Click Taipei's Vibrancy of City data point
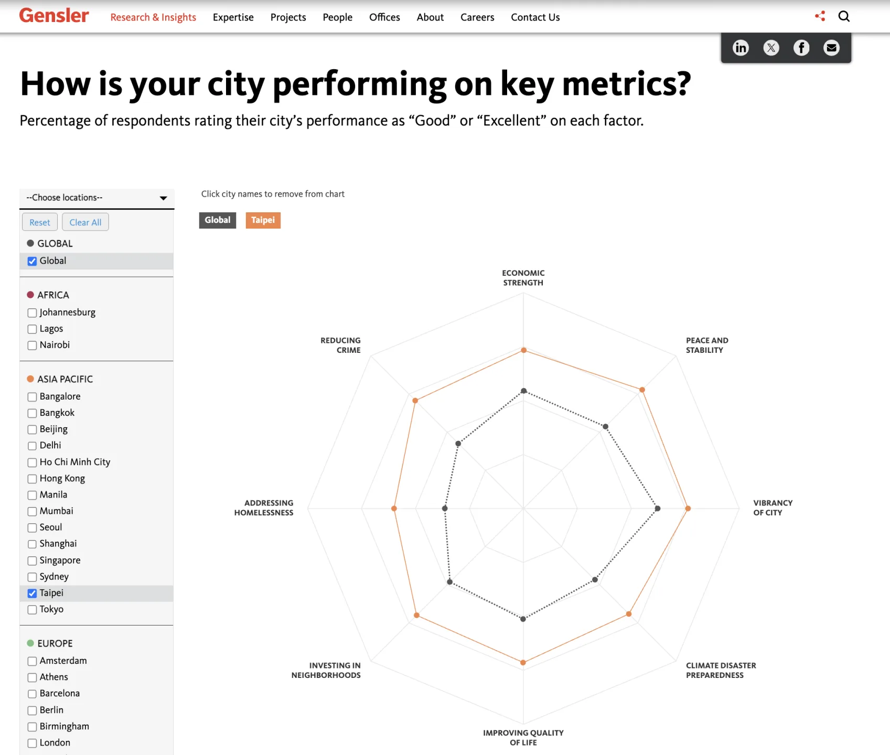 (x=688, y=509)
